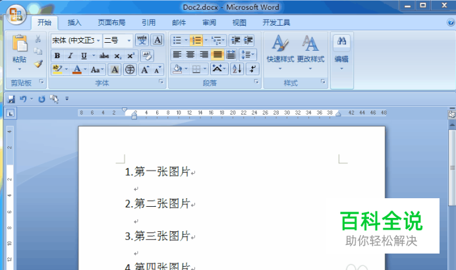456x270 pixels.
Task: Toggle Strikethrough formatting
Action: point(104,55)
